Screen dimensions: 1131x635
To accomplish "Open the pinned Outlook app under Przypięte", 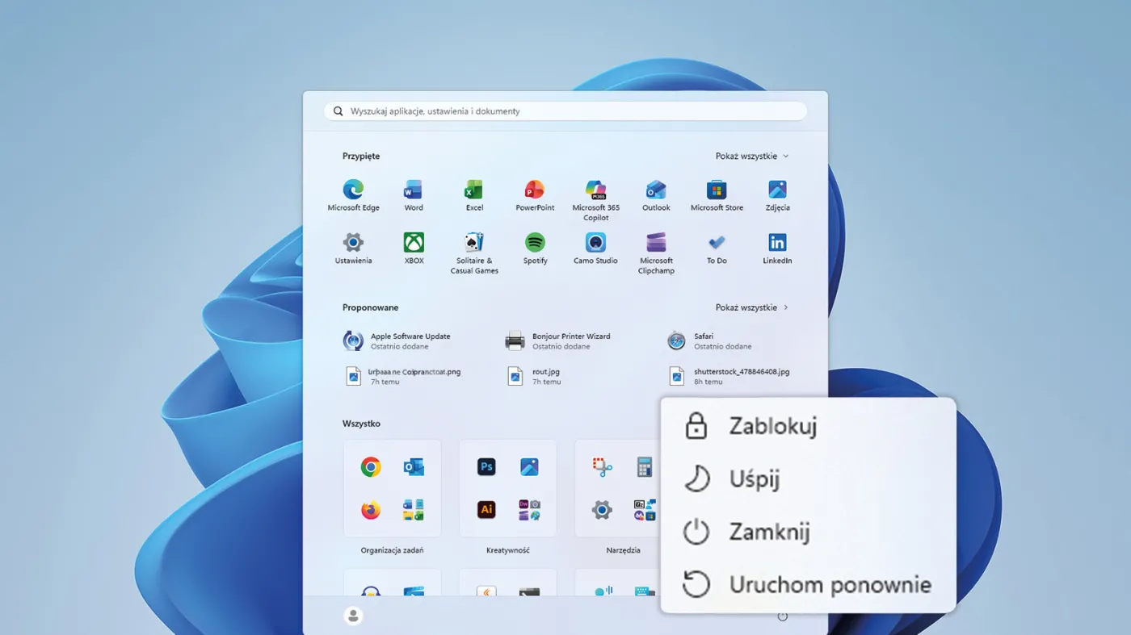I will pos(656,196).
